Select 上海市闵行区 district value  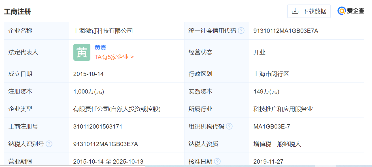click(x=271, y=74)
